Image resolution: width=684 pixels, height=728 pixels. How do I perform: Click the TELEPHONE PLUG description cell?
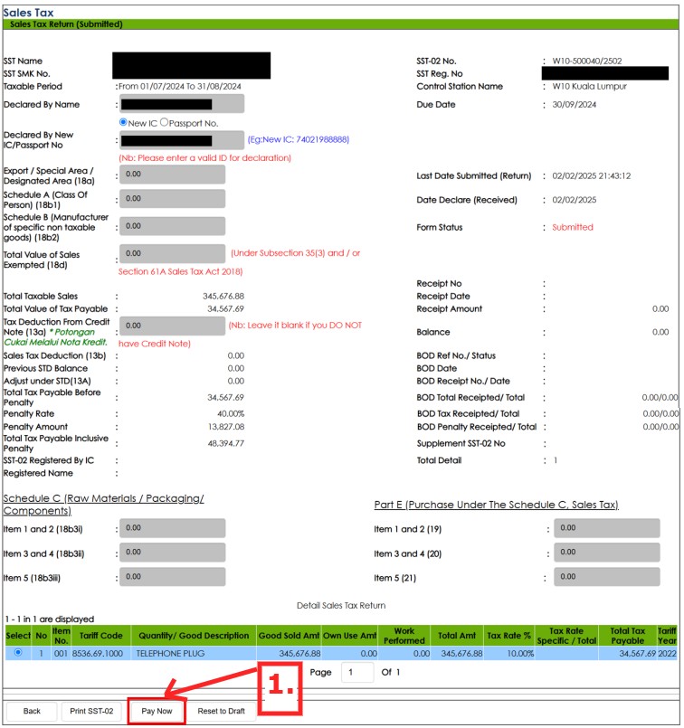point(193,653)
